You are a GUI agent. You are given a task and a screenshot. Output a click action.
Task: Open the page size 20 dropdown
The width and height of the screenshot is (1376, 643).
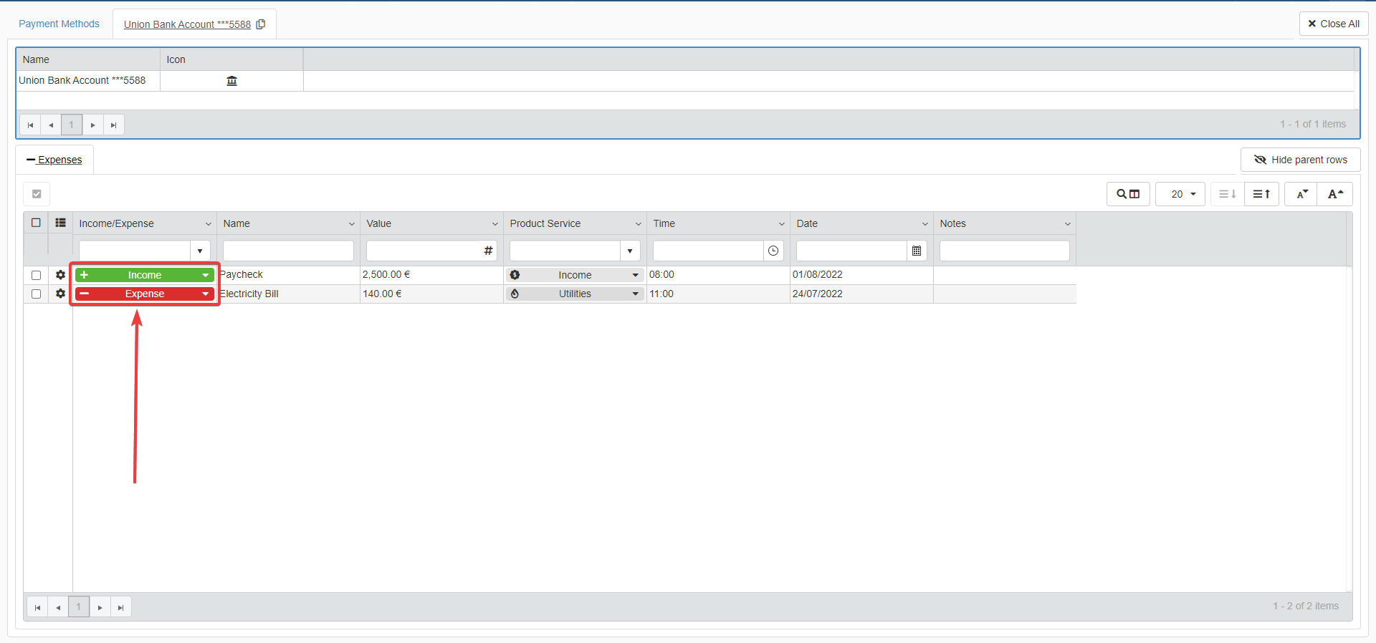[1180, 194]
